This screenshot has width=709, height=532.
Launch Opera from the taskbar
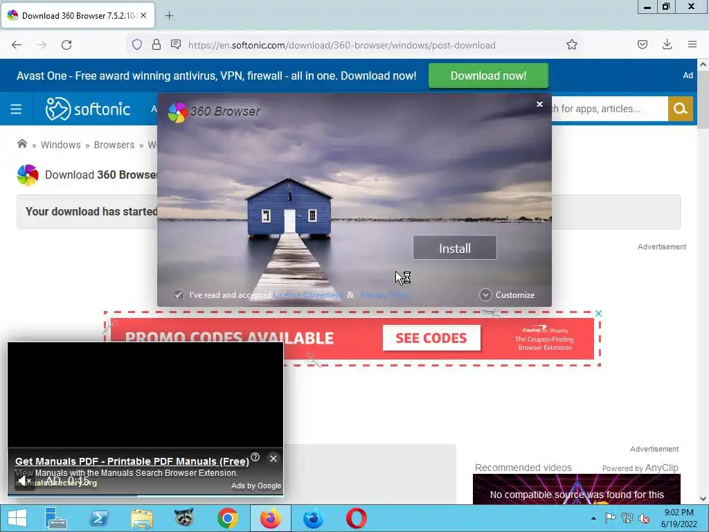[x=357, y=518]
